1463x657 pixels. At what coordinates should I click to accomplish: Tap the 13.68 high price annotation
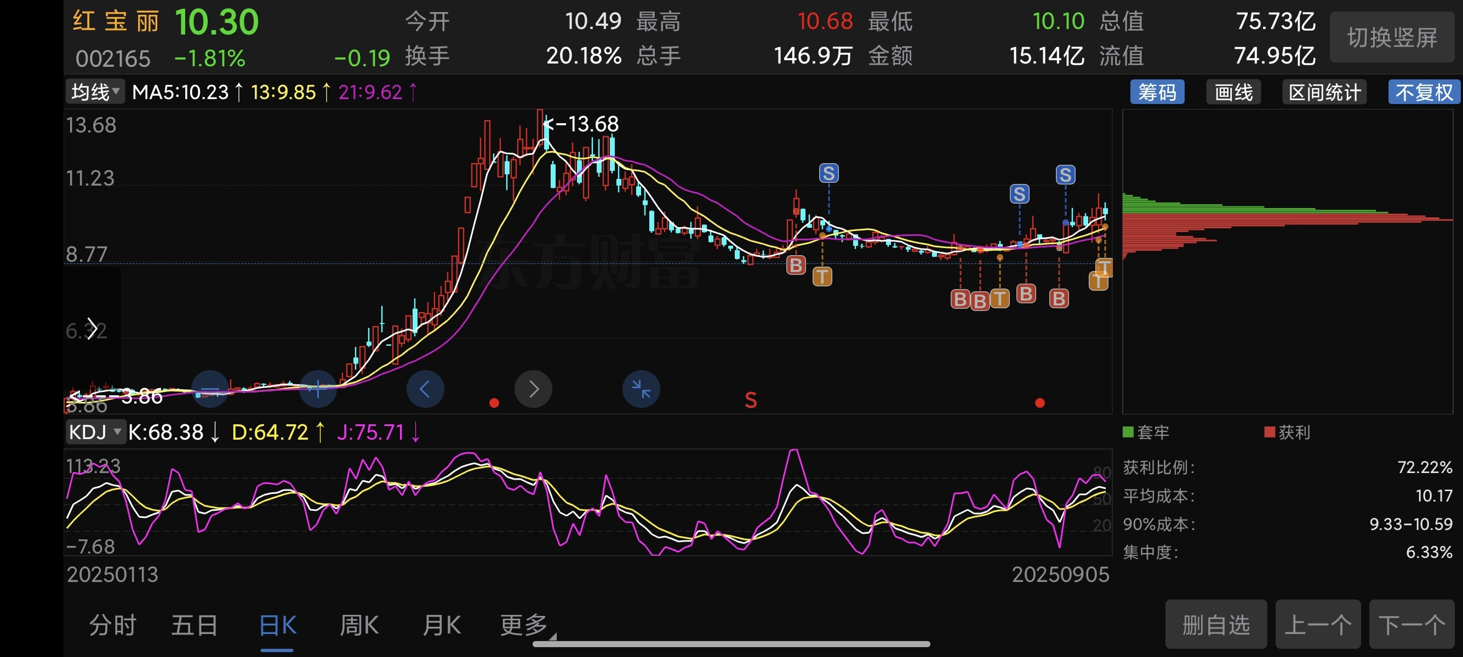tap(582, 124)
